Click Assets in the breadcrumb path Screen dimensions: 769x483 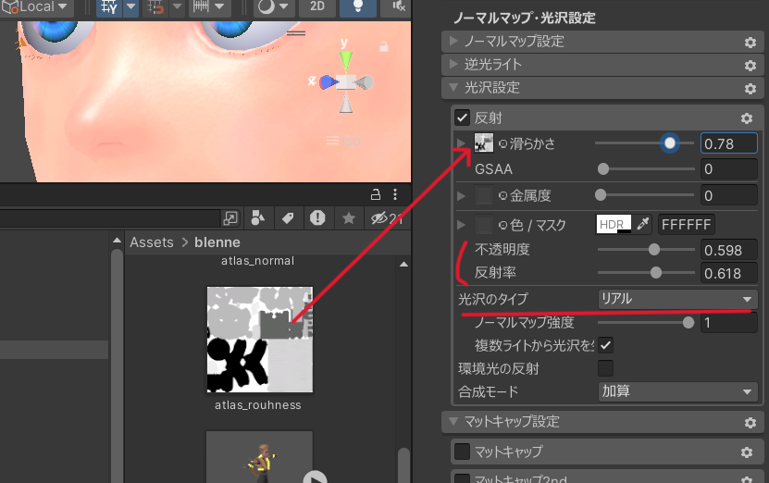click(x=152, y=242)
